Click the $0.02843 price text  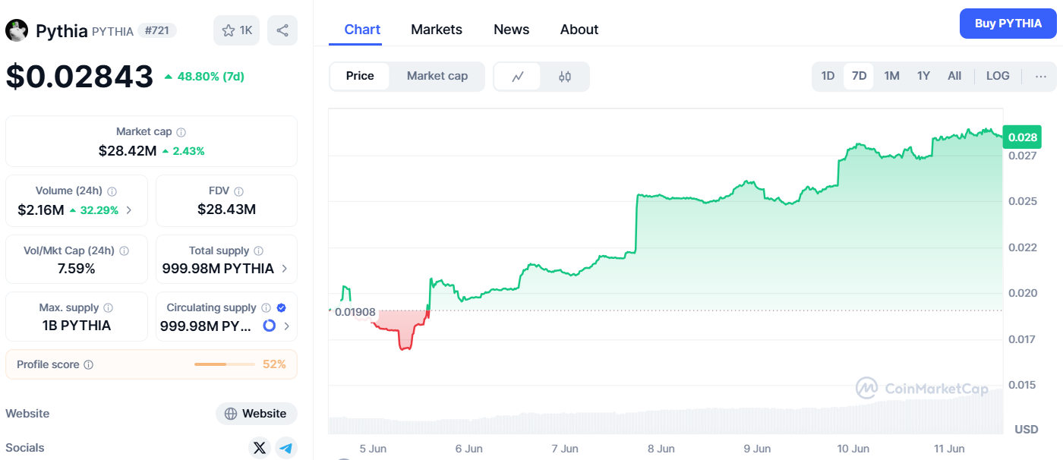(80, 77)
